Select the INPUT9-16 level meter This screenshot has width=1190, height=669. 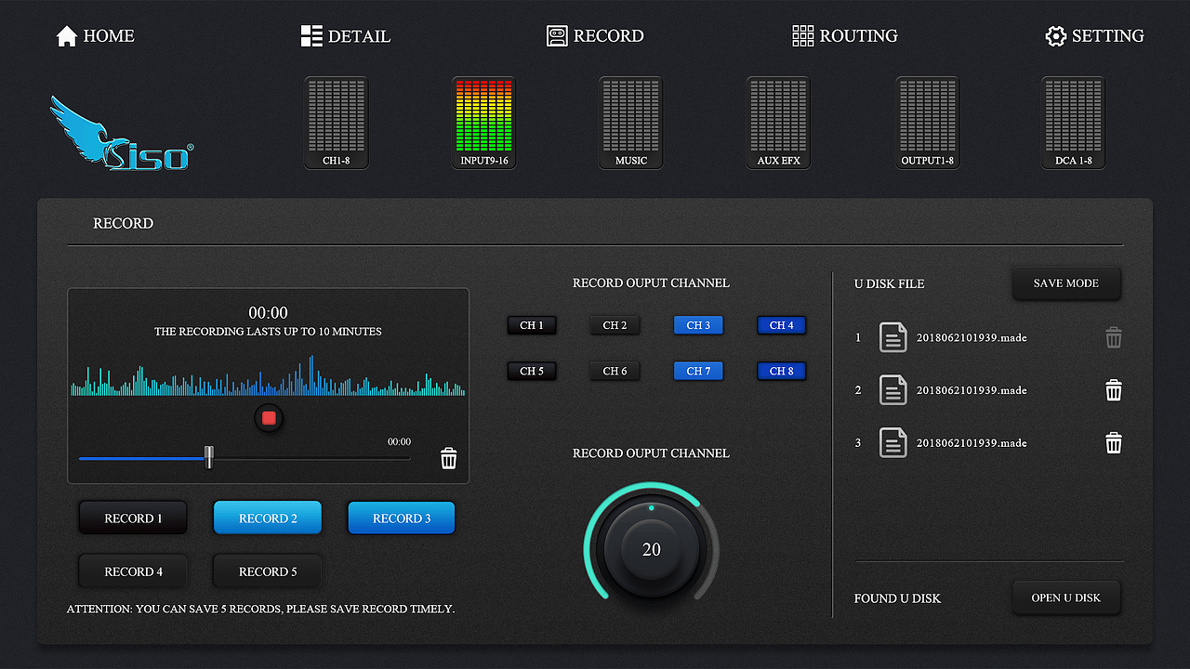(483, 123)
